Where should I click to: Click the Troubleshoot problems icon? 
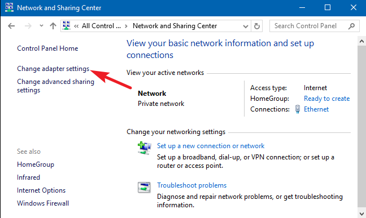[x=144, y=187]
